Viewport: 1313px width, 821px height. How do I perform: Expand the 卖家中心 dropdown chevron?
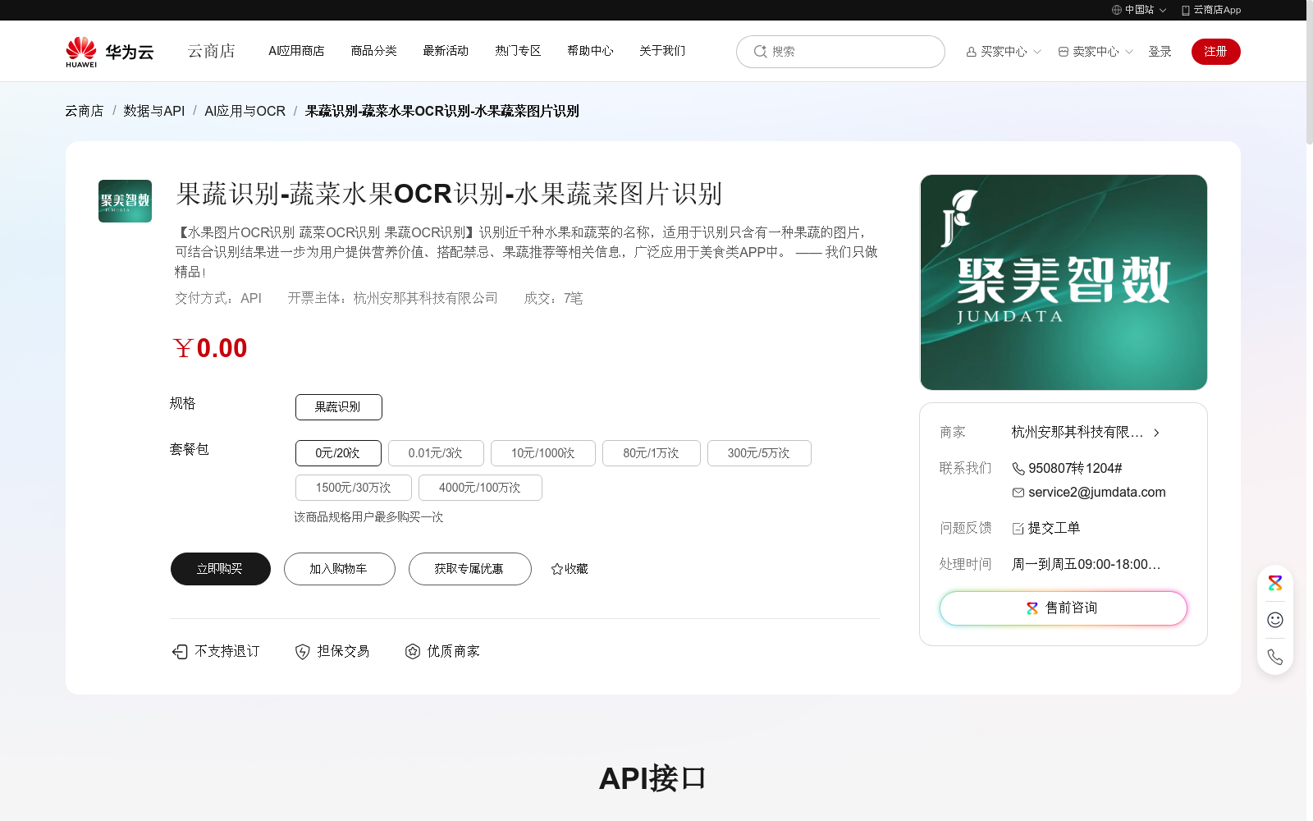(x=1129, y=52)
